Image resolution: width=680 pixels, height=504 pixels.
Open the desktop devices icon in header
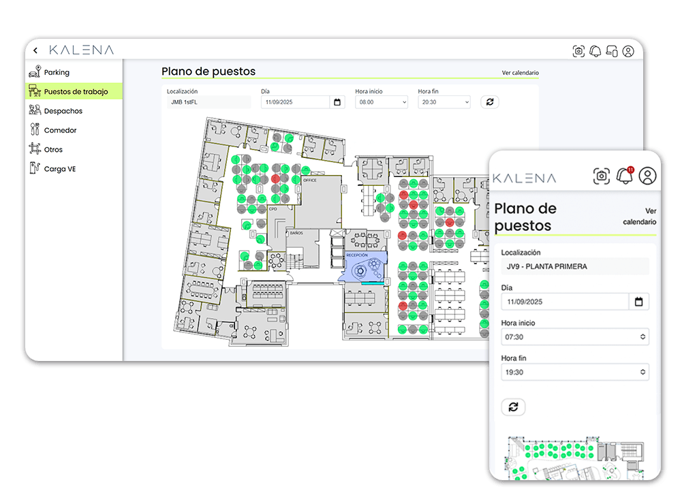[612, 51]
